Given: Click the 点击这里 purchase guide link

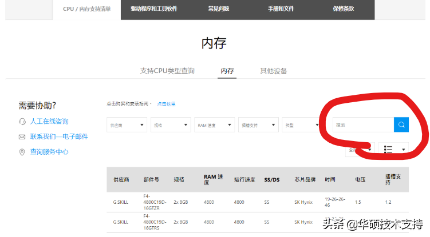Looking at the screenshot, I should 166,104.
